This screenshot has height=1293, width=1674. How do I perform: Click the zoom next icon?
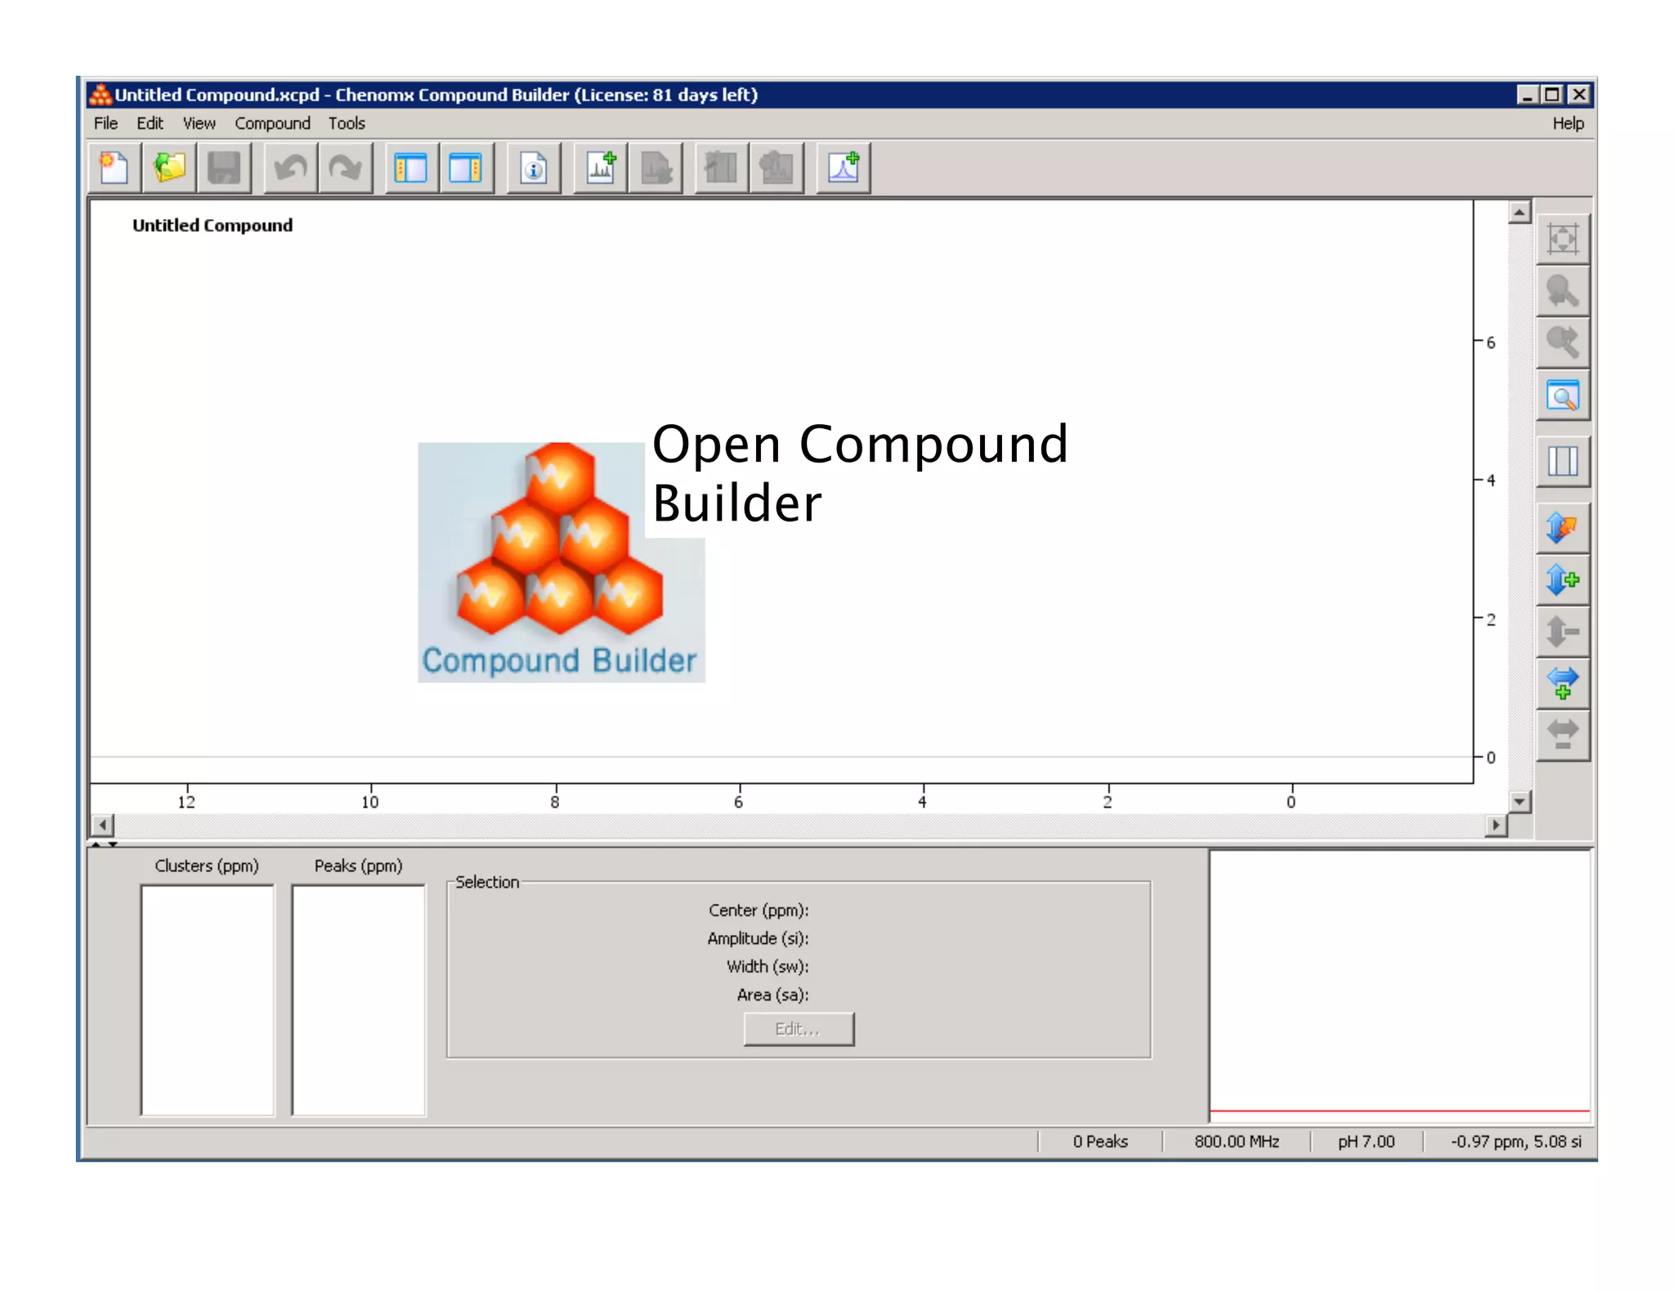click(x=1563, y=343)
